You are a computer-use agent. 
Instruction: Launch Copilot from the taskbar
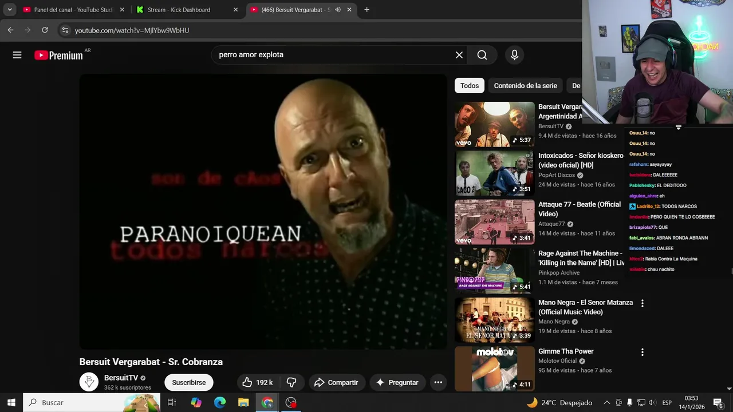[x=196, y=402]
